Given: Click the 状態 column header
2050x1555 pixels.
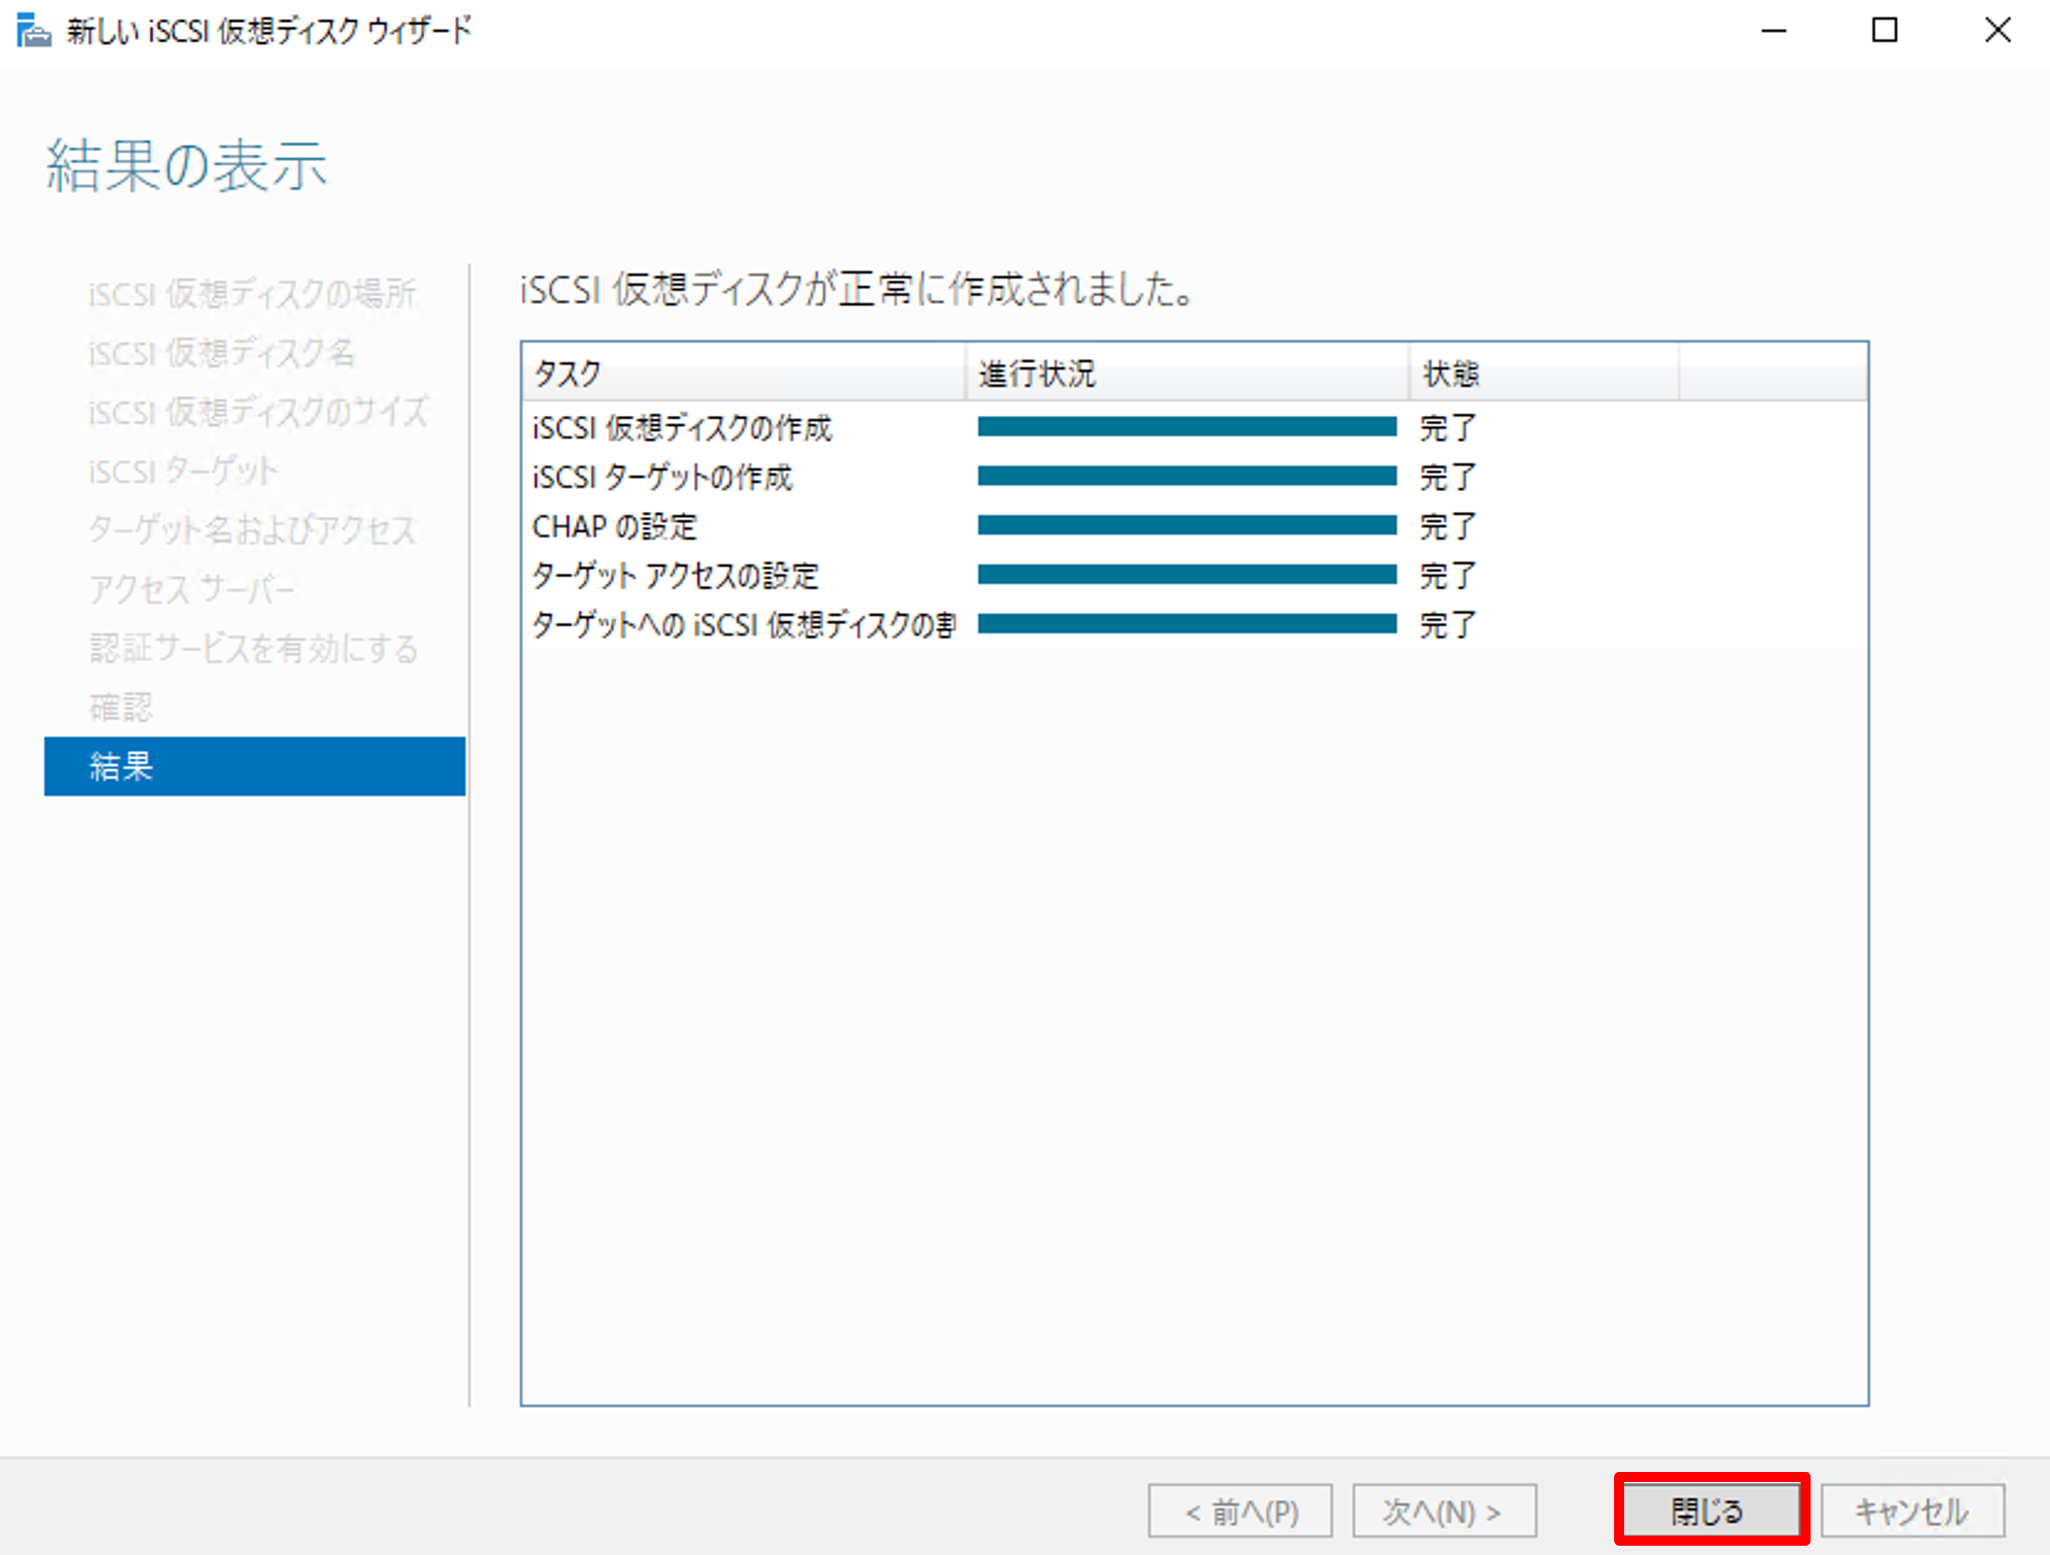Looking at the screenshot, I should [1544, 373].
